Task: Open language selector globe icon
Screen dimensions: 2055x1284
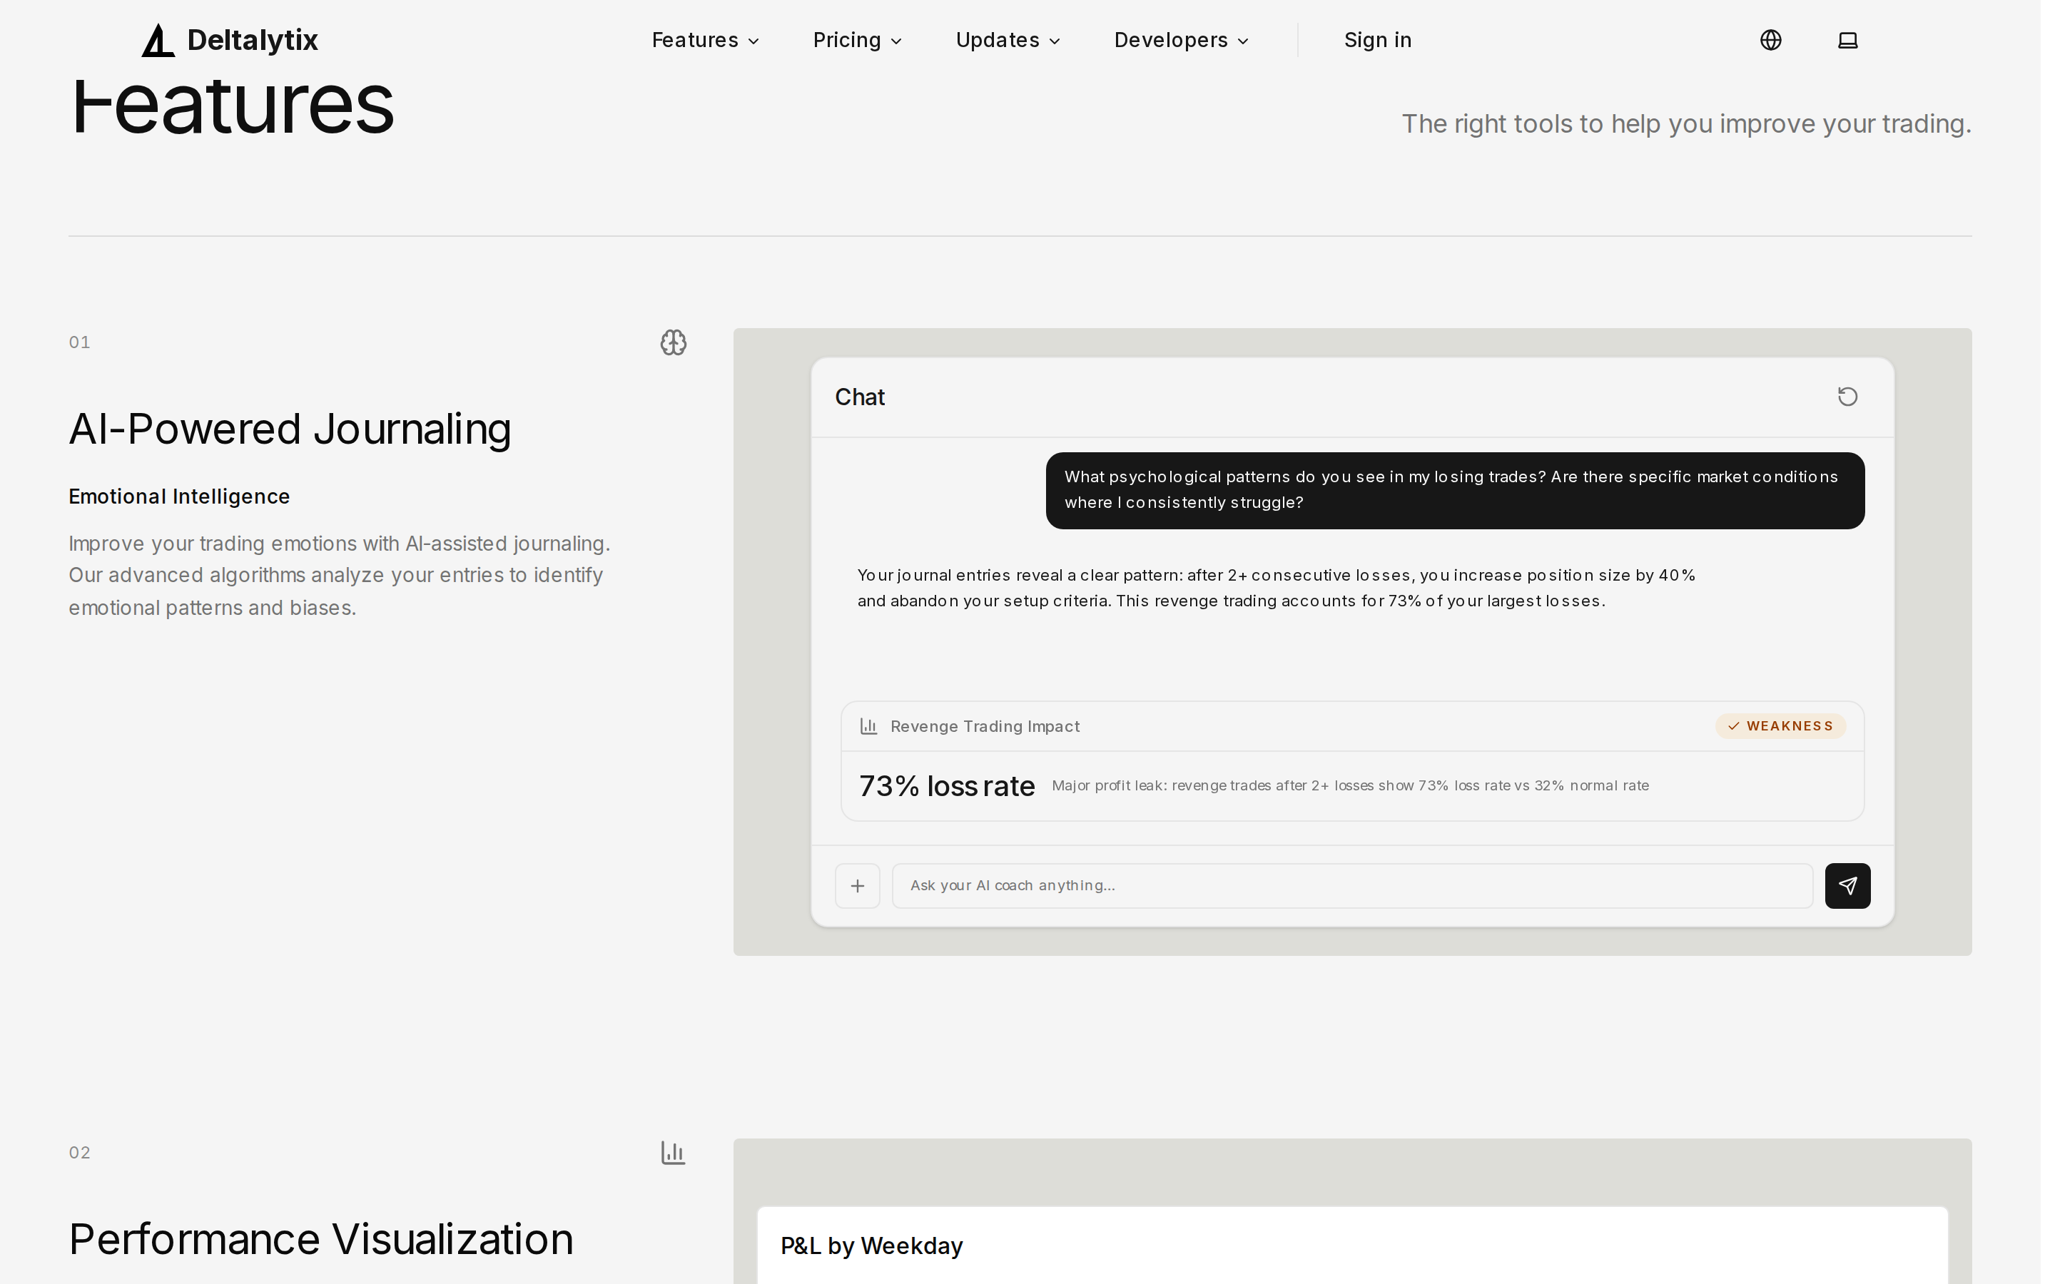Action: point(1770,40)
